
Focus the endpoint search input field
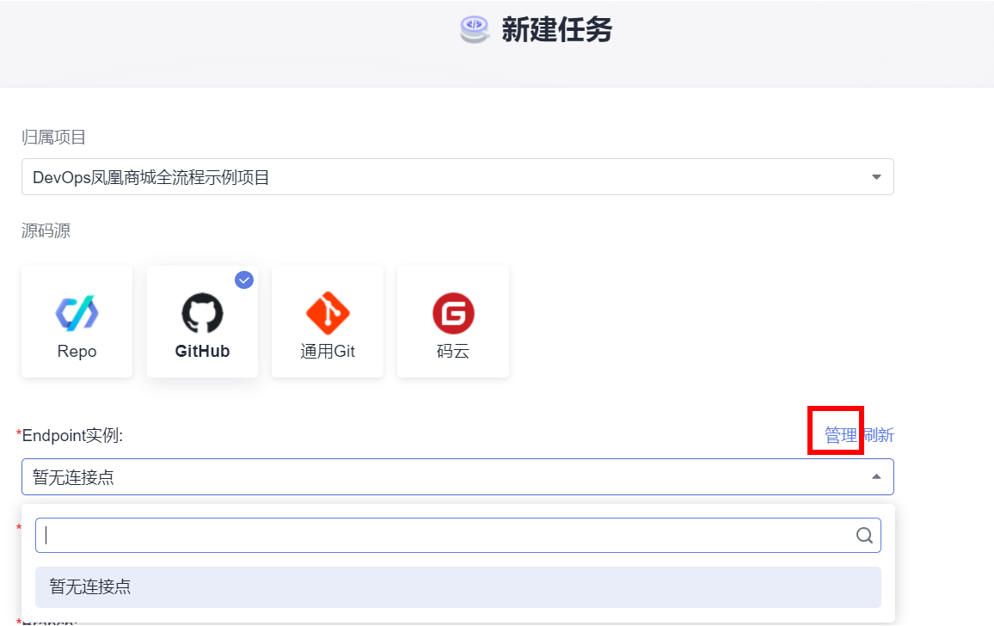[x=457, y=536]
